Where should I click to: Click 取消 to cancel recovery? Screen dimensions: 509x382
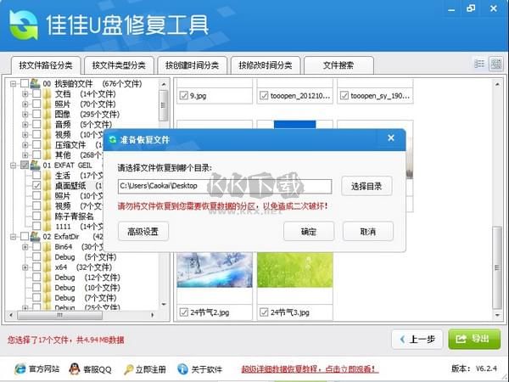point(368,231)
